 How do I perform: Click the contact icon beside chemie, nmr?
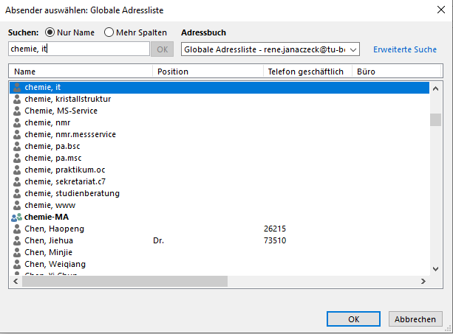click(17, 122)
